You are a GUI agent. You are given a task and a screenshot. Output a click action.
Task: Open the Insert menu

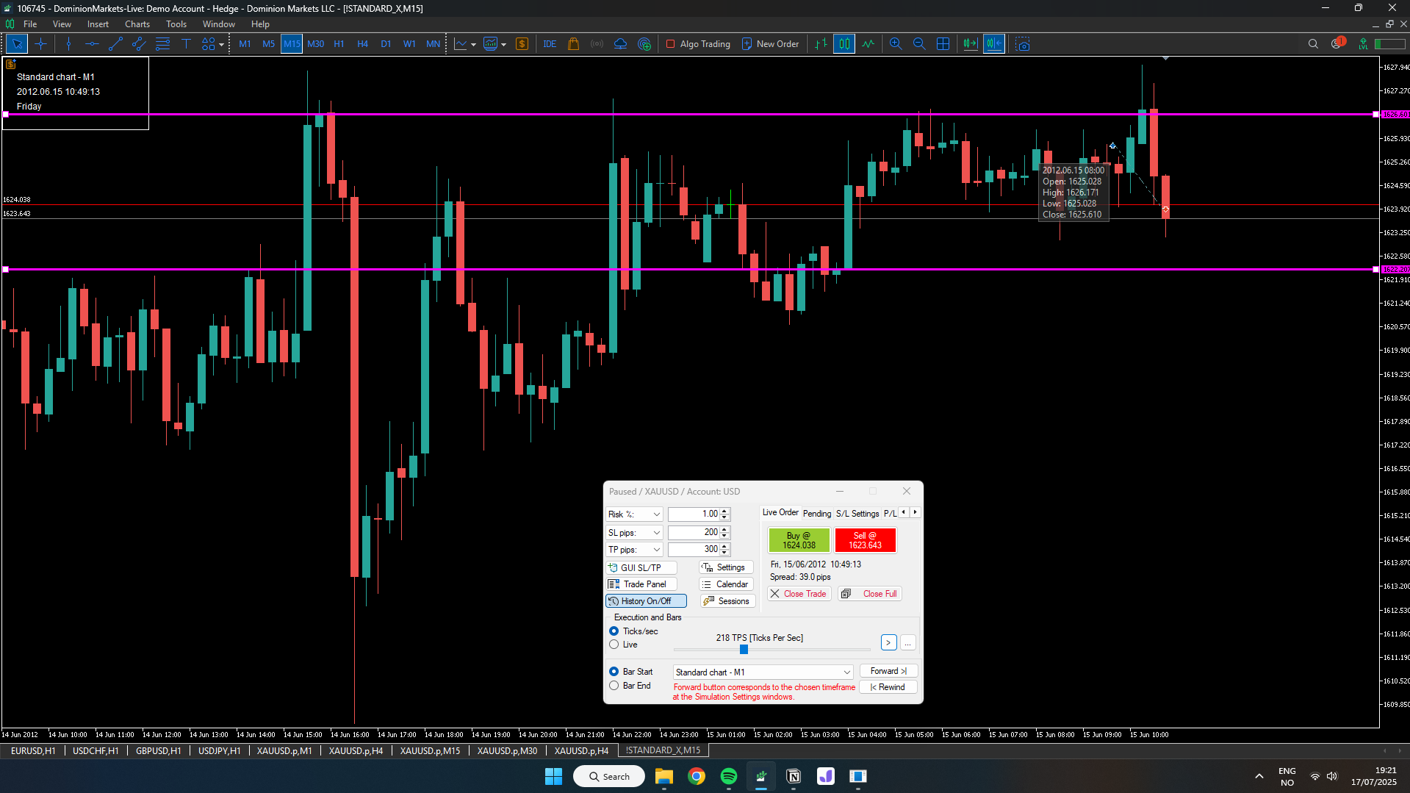pos(98,24)
